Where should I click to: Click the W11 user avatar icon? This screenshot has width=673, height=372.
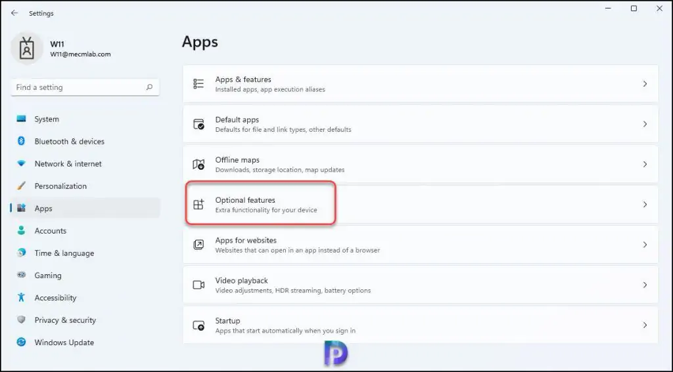[x=27, y=49]
